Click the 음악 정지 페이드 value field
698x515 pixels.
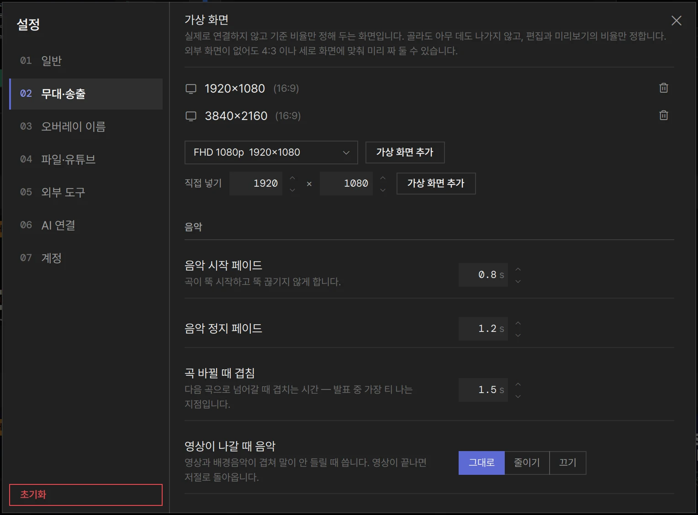tap(483, 329)
